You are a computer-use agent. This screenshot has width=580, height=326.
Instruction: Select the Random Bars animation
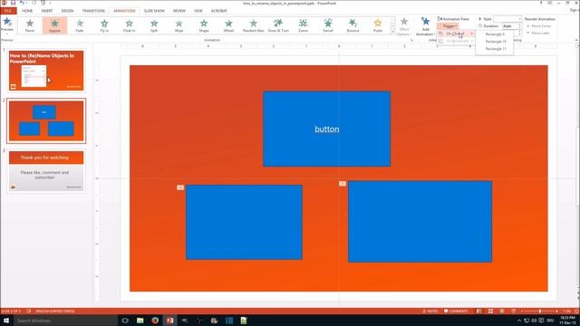tap(254, 25)
